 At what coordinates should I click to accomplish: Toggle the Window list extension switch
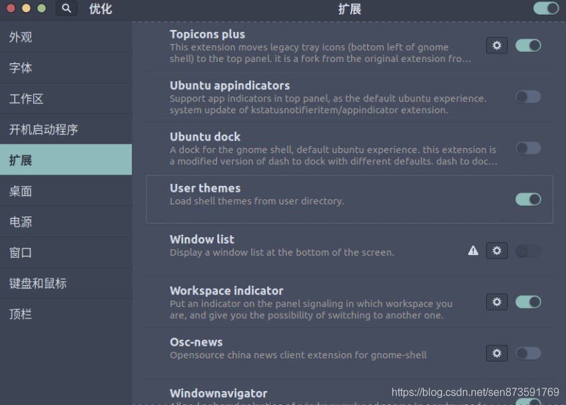528,250
